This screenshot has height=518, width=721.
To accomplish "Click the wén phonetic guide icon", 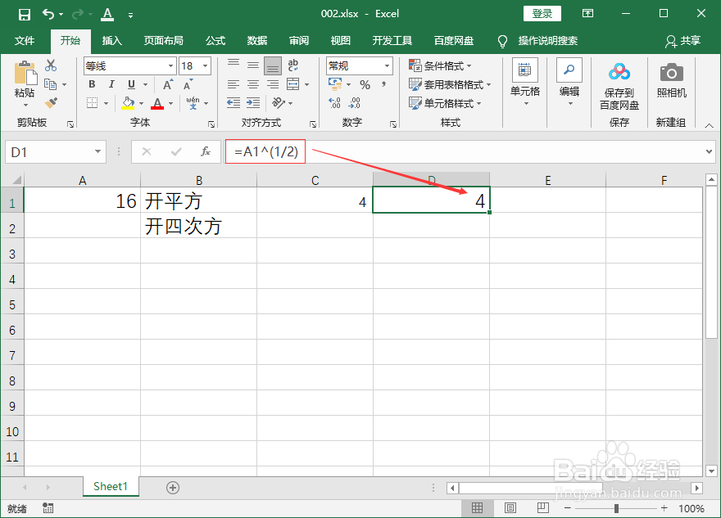I will tap(193, 103).
